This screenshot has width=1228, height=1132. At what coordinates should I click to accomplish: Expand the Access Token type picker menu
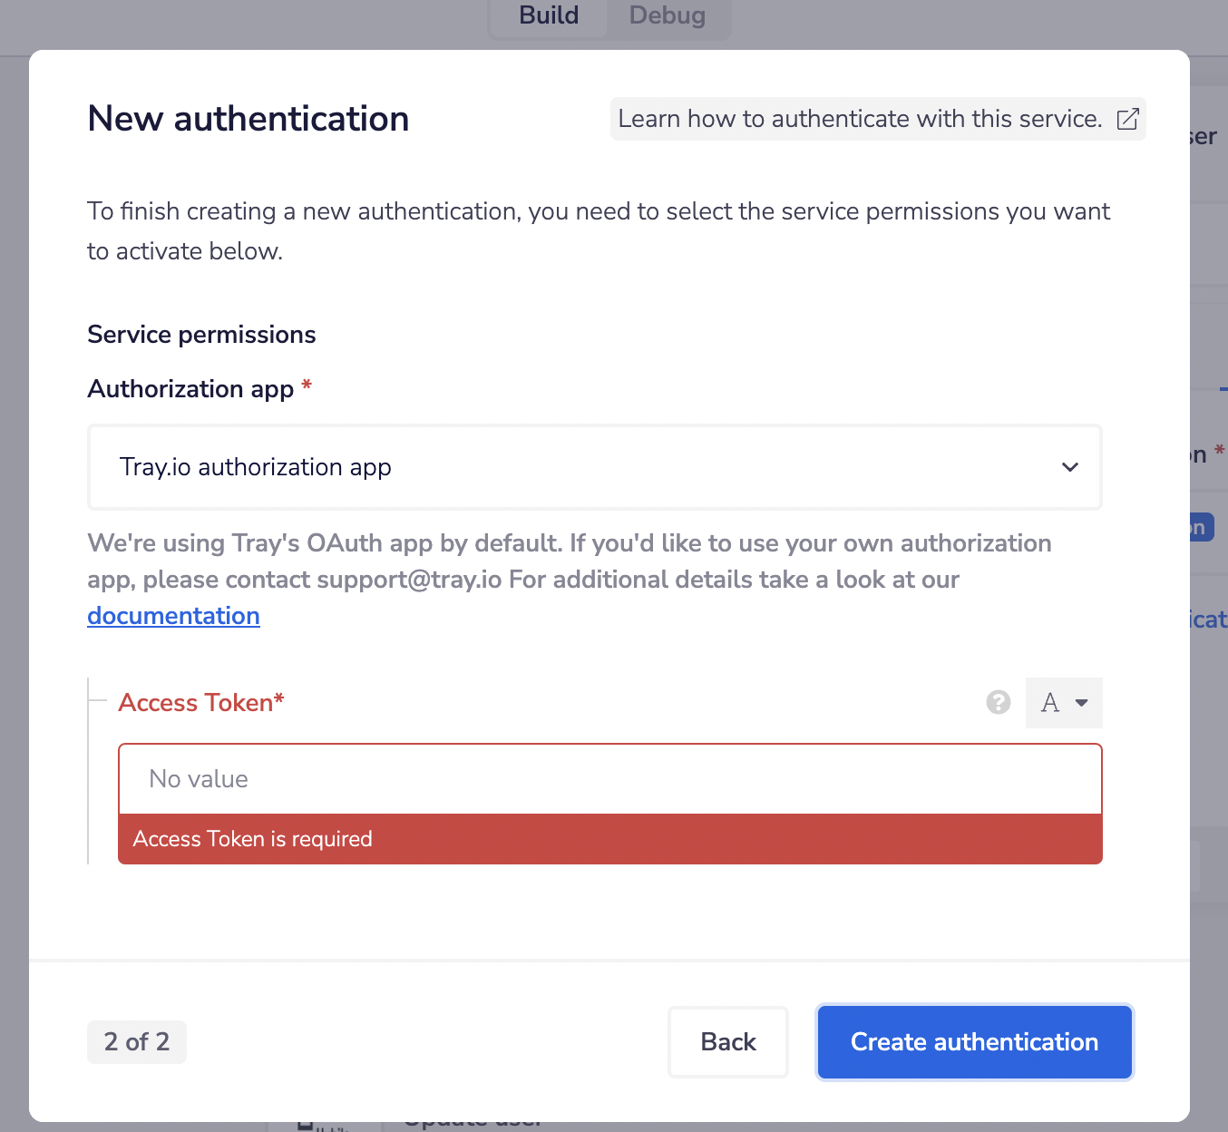pyautogui.click(x=1063, y=703)
